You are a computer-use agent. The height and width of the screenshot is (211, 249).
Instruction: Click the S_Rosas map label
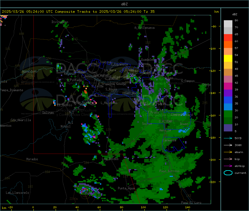pos(111,89)
